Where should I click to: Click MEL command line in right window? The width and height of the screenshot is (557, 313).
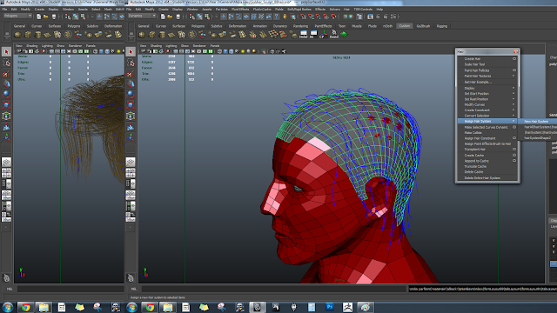(x=273, y=290)
